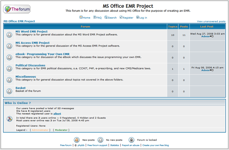Viewport: 229px width, 150px height.
Task: Click the Posts column header
Action: (x=184, y=27)
